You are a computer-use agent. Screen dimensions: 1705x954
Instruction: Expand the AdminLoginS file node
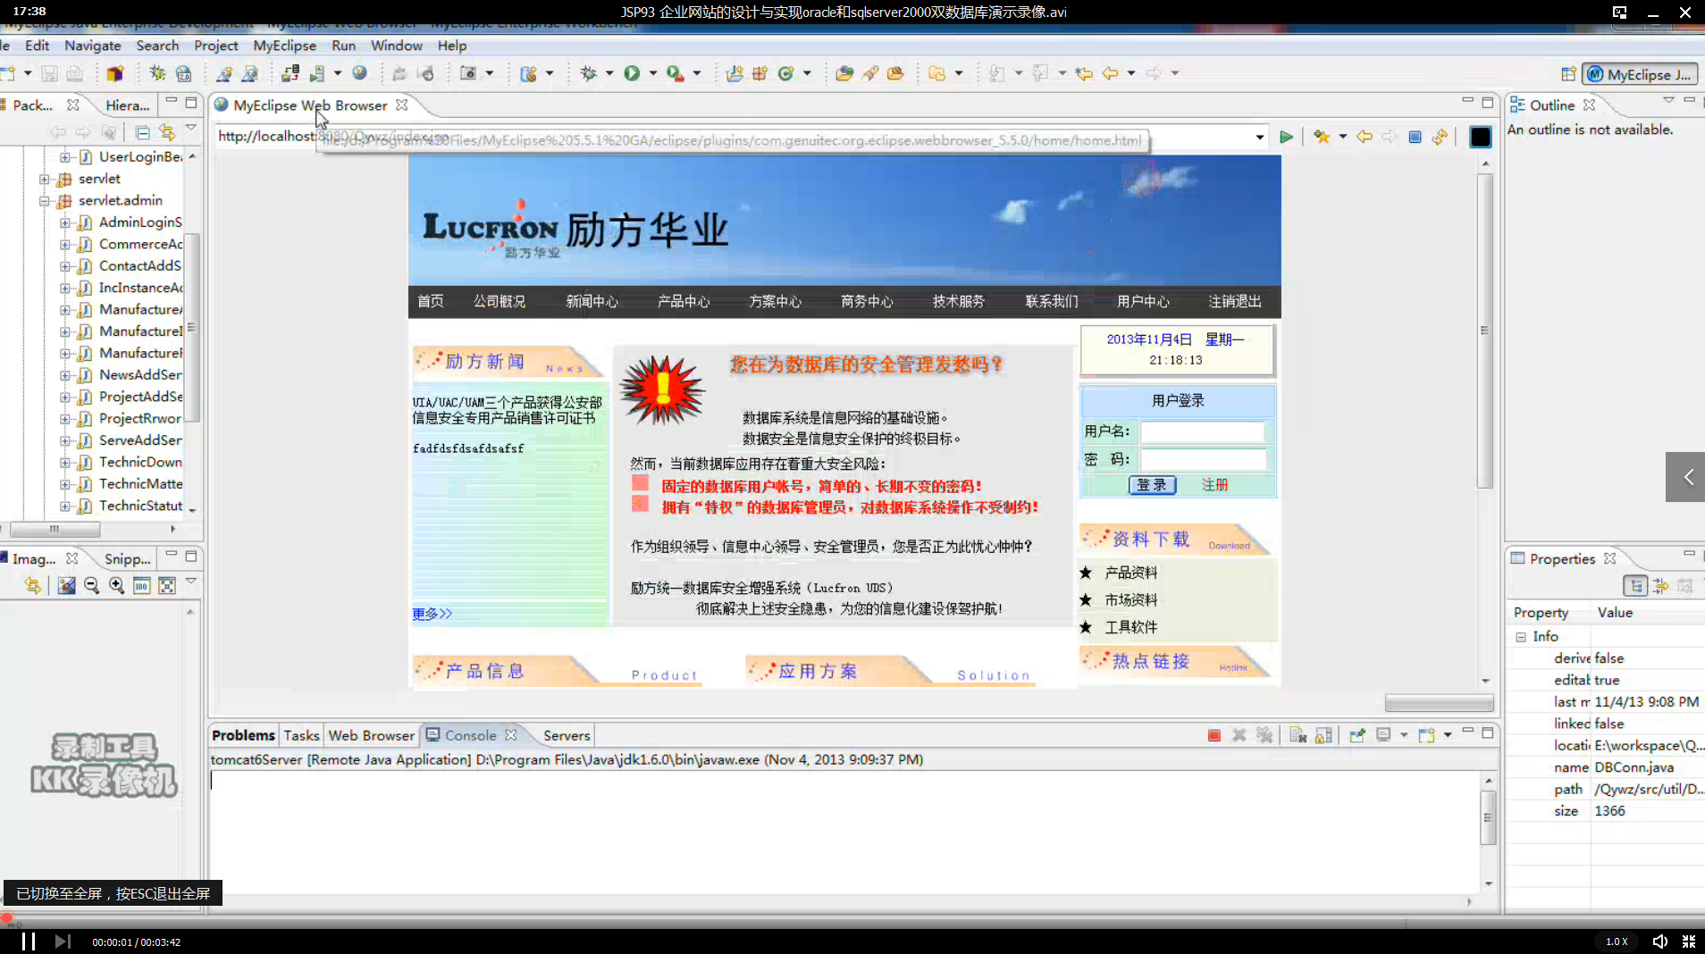(65, 222)
